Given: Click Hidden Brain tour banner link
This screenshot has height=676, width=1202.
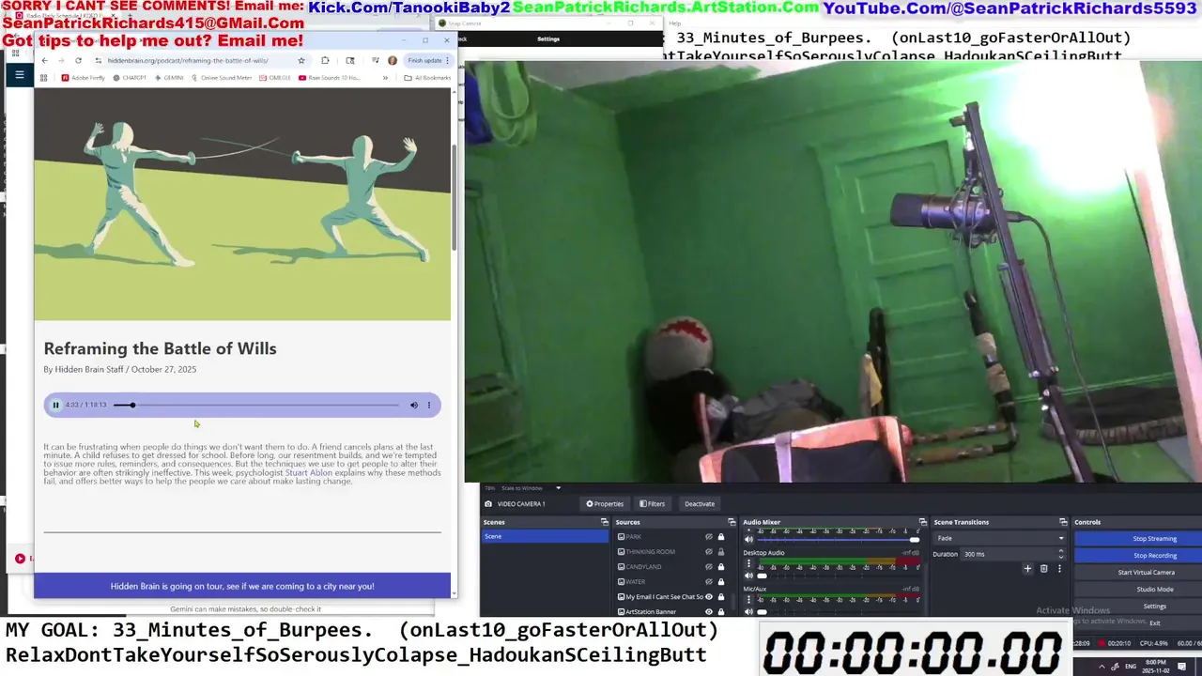Looking at the screenshot, I should [x=242, y=586].
